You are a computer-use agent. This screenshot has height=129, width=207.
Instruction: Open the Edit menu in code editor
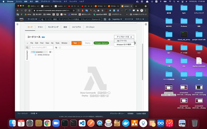[36, 43]
